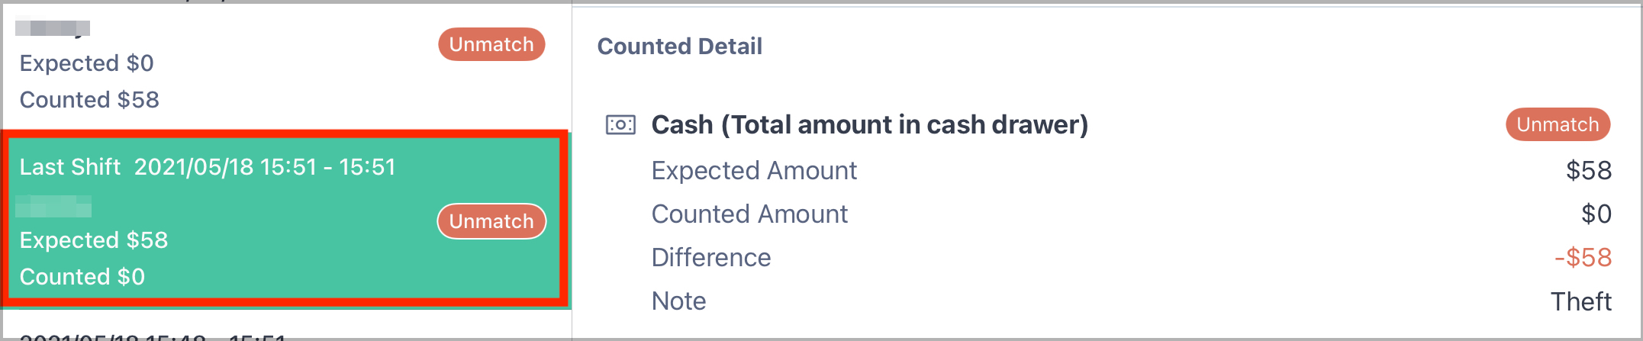Click the Counted Amount row label
This screenshot has width=1643, height=341.
tap(749, 214)
